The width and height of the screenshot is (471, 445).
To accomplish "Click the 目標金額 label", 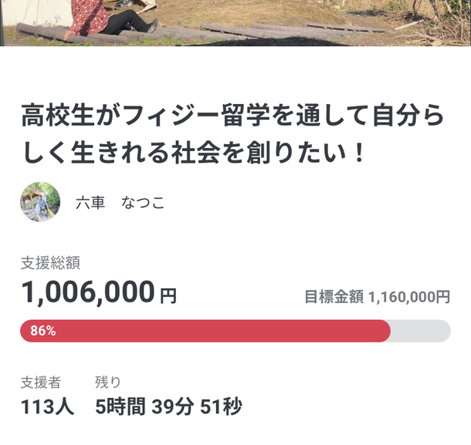I will click(334, 297).
